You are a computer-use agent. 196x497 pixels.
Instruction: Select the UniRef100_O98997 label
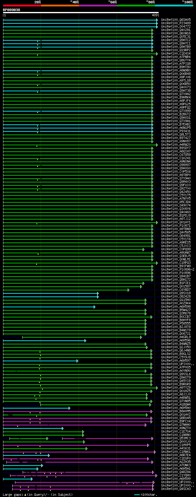176,165
